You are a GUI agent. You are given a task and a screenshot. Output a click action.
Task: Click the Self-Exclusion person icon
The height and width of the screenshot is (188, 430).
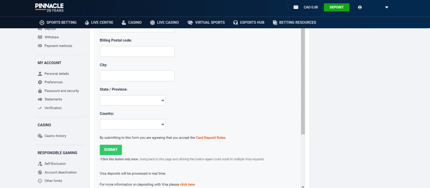(40, 164)
